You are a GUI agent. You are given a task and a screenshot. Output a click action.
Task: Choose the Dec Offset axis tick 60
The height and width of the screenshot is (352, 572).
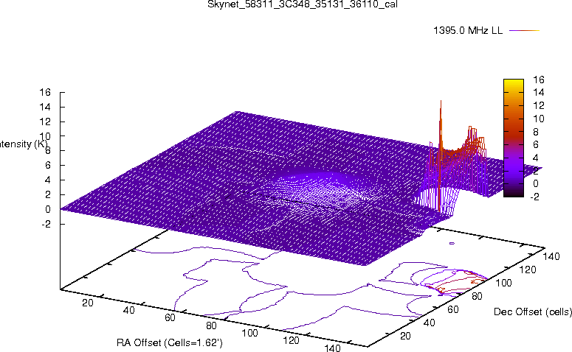pos(453,310)
